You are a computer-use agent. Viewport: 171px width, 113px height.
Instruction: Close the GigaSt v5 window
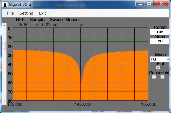[x=161, y=3]
